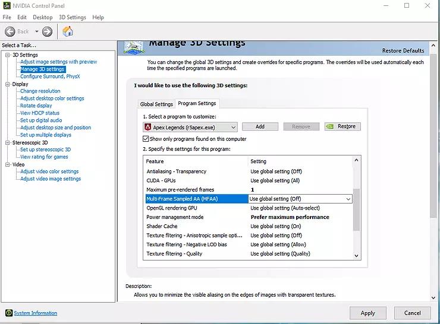Viewport: 440px width, 324px height.
Task: Click the Apply button
Action: tap(367, 313)
